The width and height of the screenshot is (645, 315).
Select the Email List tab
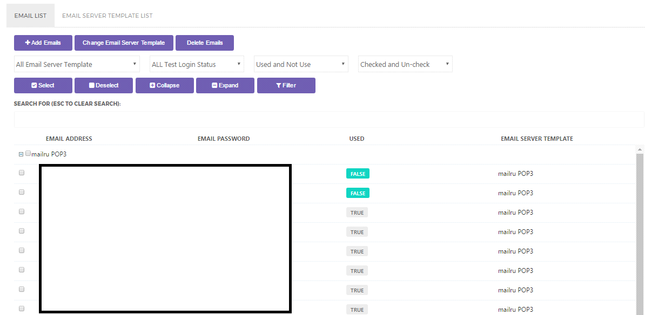[x=30, y=16]
